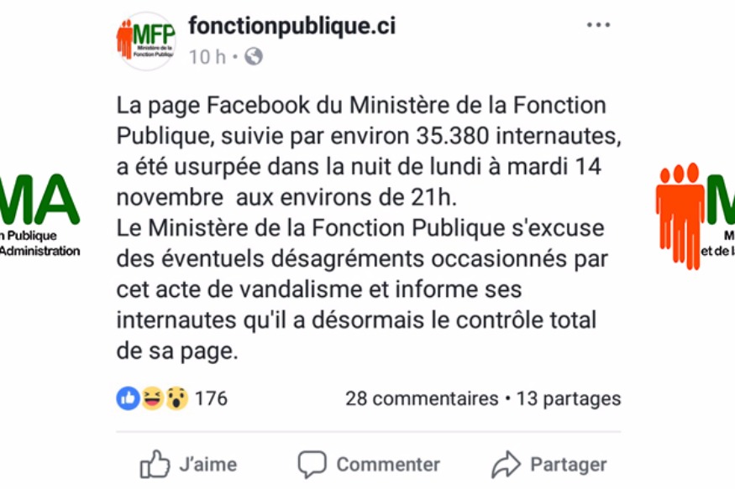The height and width of the screenshot is (489, 735).
Task: Click the MFP profile picture
Action: coord(146,40)
